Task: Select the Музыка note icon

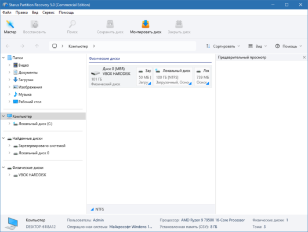Action: tap(15, 95)
